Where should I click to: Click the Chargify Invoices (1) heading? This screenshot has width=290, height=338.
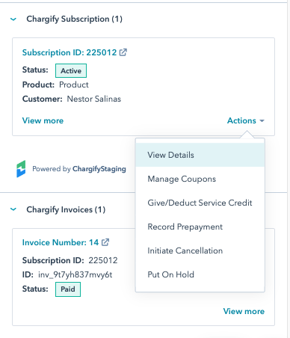(66, 209)
